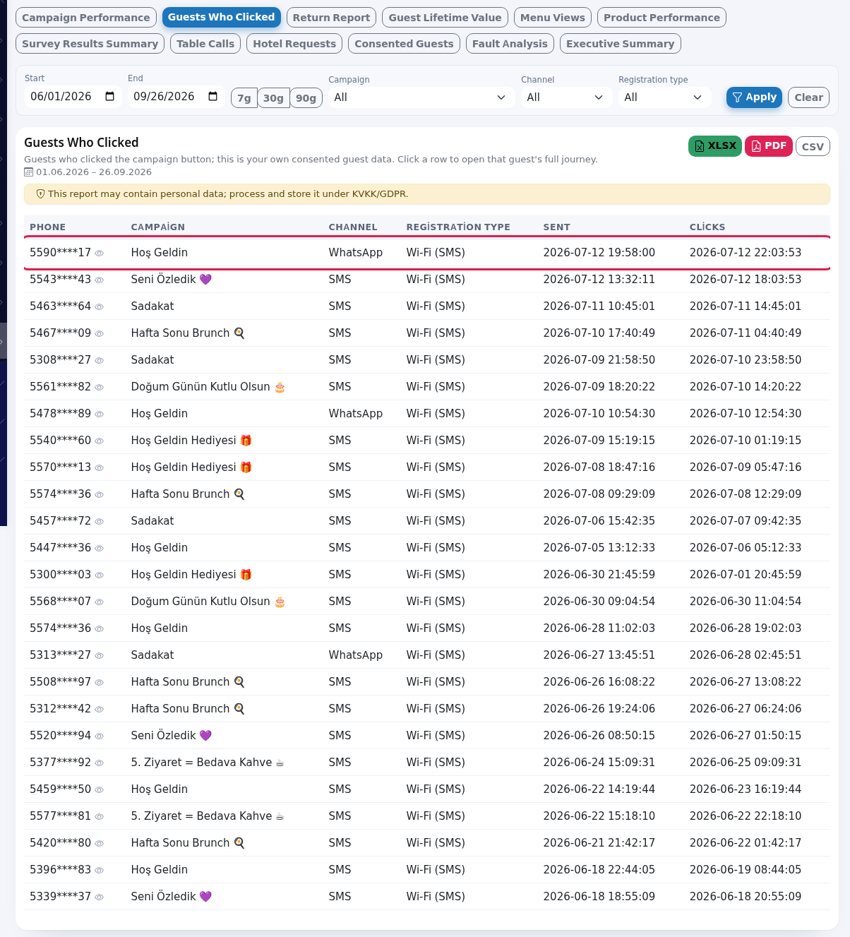Clear all filters

(x=808, y=97)
